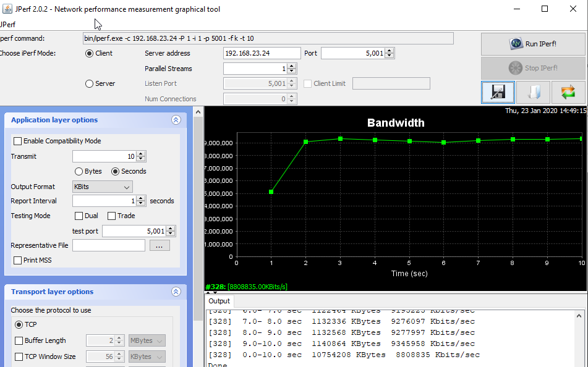Click the Output panel scrollbar up arrow
Image resolution: width=588 pixels, height=367 pixels.
click(x=579, y=316)
